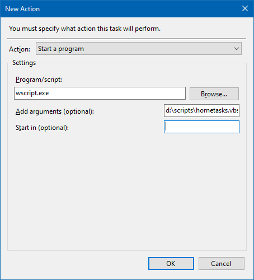Select the Start a program text in dropdown
254x280 pixels.
click(61, 49)
